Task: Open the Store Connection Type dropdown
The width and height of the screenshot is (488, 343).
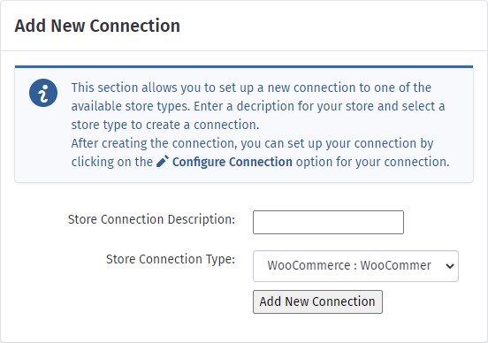Action: [x=355, y=266]
